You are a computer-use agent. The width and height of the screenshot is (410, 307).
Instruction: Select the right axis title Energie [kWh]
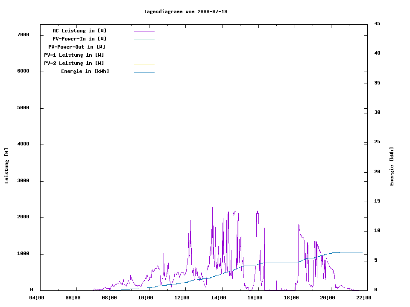coord(392,166)
